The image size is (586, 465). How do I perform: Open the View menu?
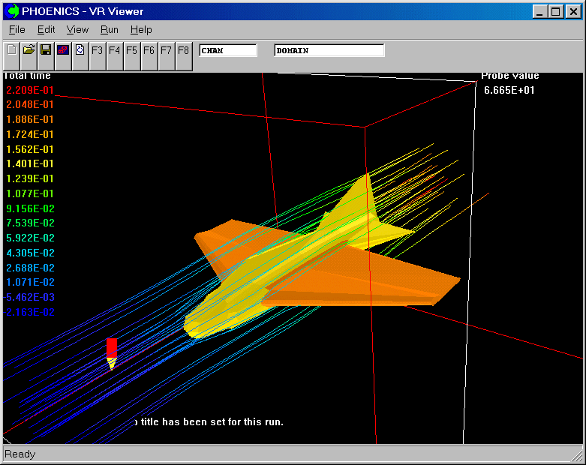77,30
